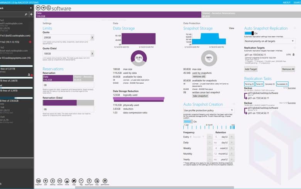Open the Use profile protection policy dropdown
Viewport: 301px width, 189px height.
point(209,111)
